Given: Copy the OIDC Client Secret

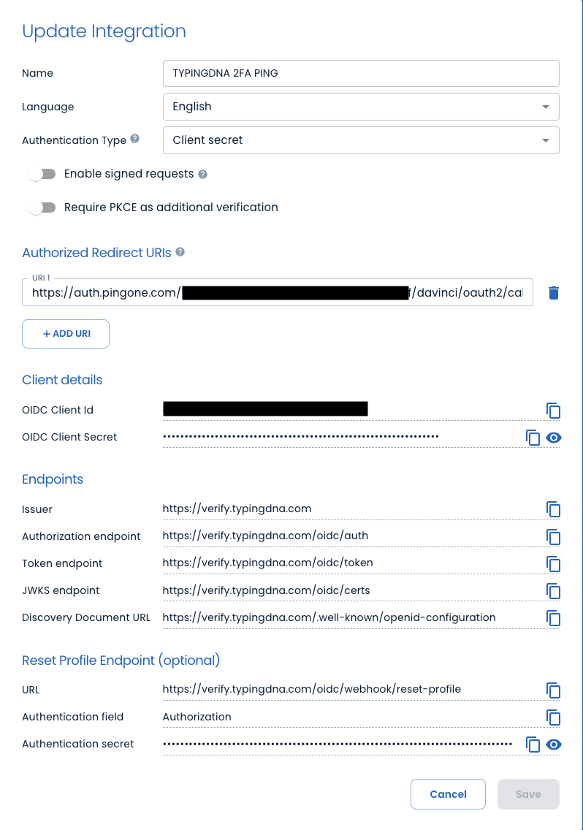Looking at the screenshot, I should 533,437.
